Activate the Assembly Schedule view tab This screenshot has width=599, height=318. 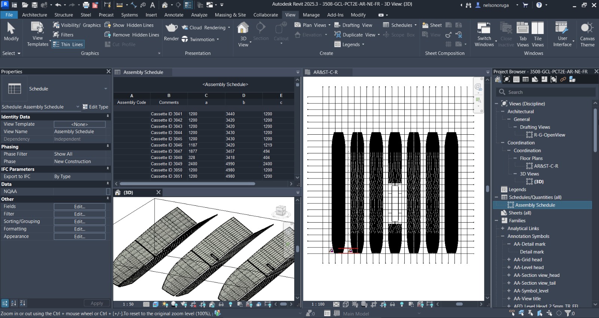[143, 72]
